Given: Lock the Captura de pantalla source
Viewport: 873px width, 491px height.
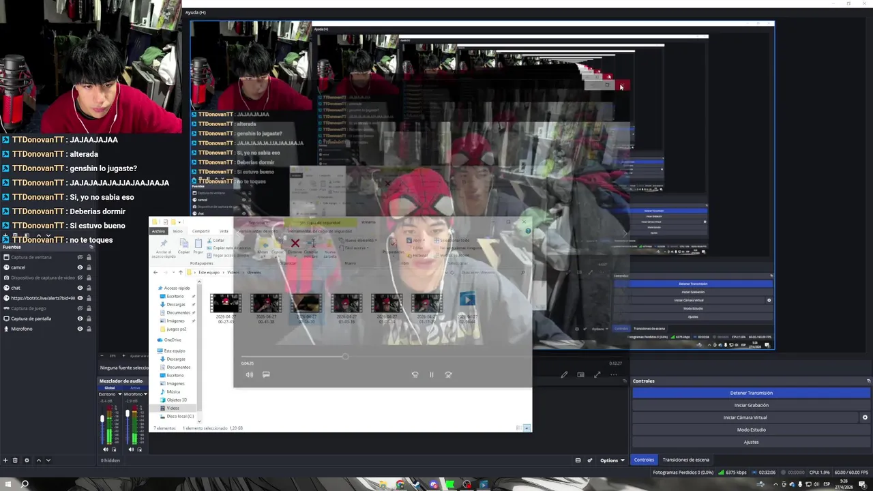Looking at the screenshot, I should 89,318.
